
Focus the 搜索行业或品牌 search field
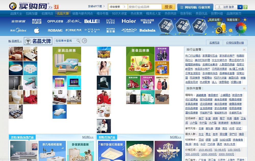[145, 7]
